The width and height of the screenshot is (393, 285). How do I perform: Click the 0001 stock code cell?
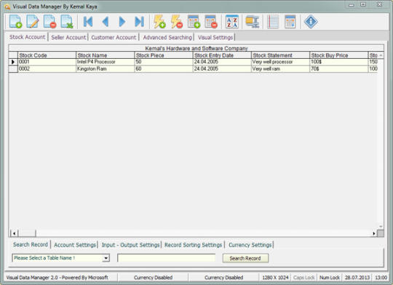point(47,62)
